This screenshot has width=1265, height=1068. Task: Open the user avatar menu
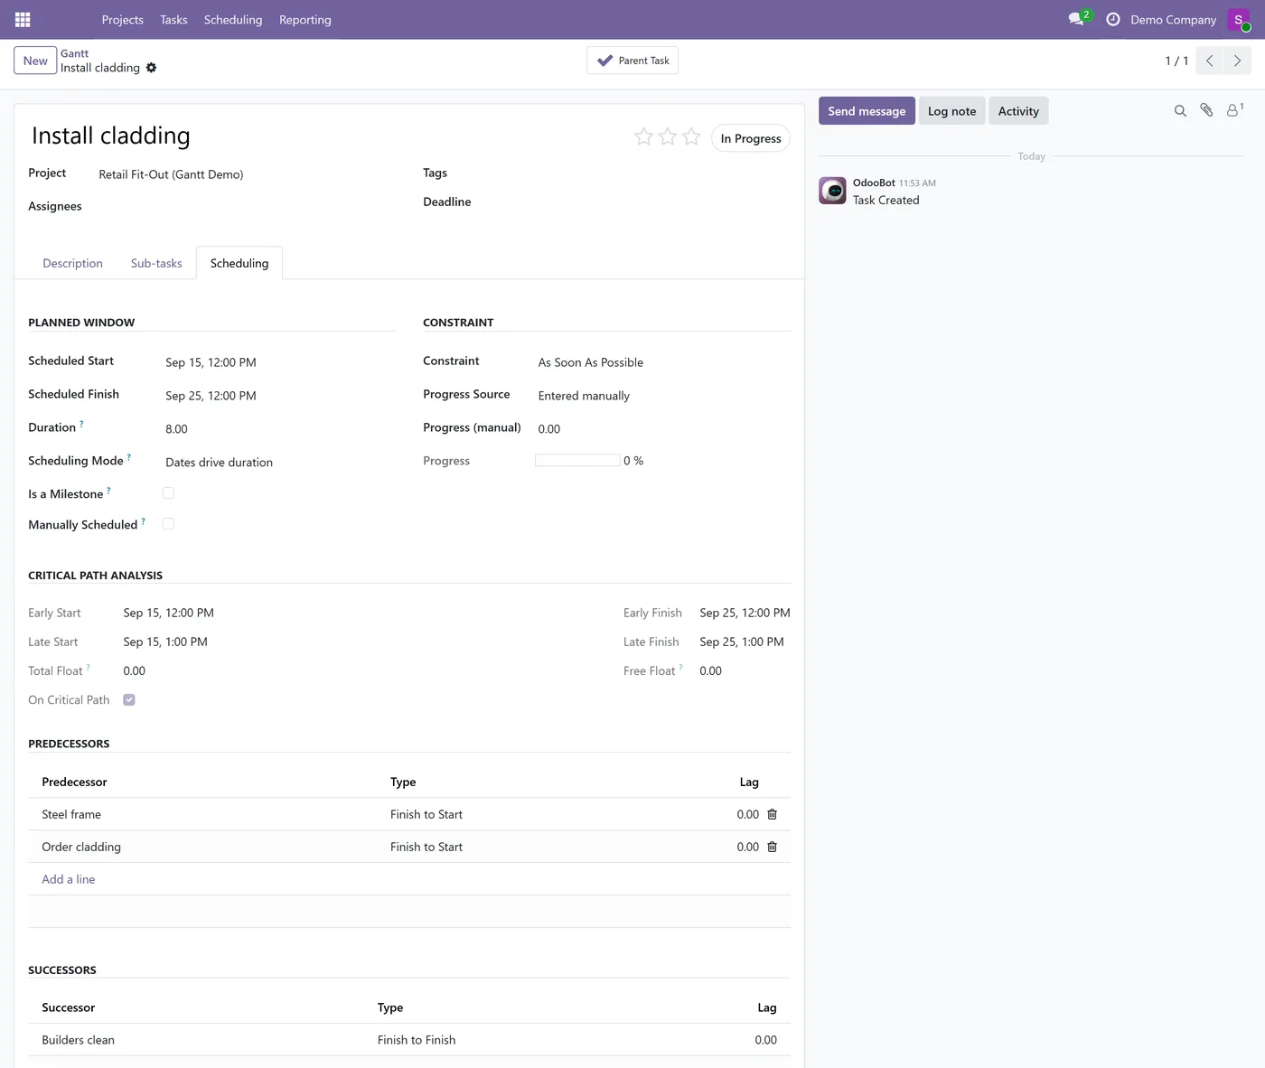coord(1239,19)
